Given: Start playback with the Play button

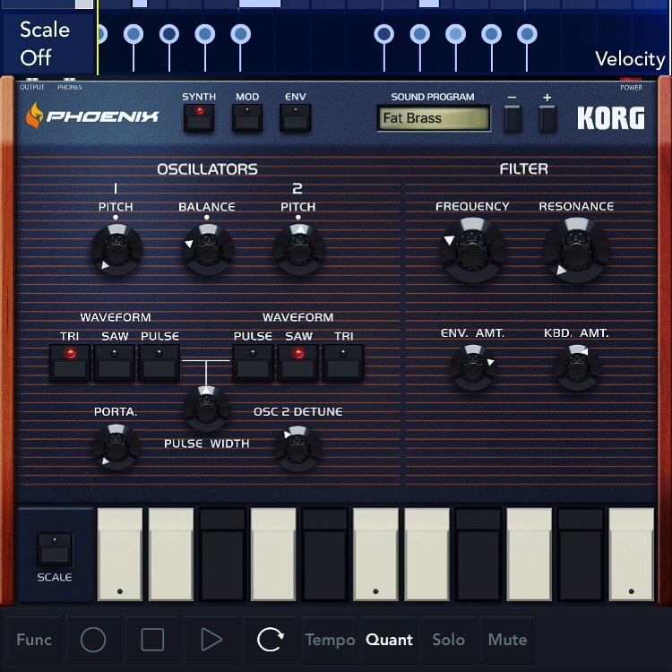Looking at the screenshot, I should [x=211, y=639].
